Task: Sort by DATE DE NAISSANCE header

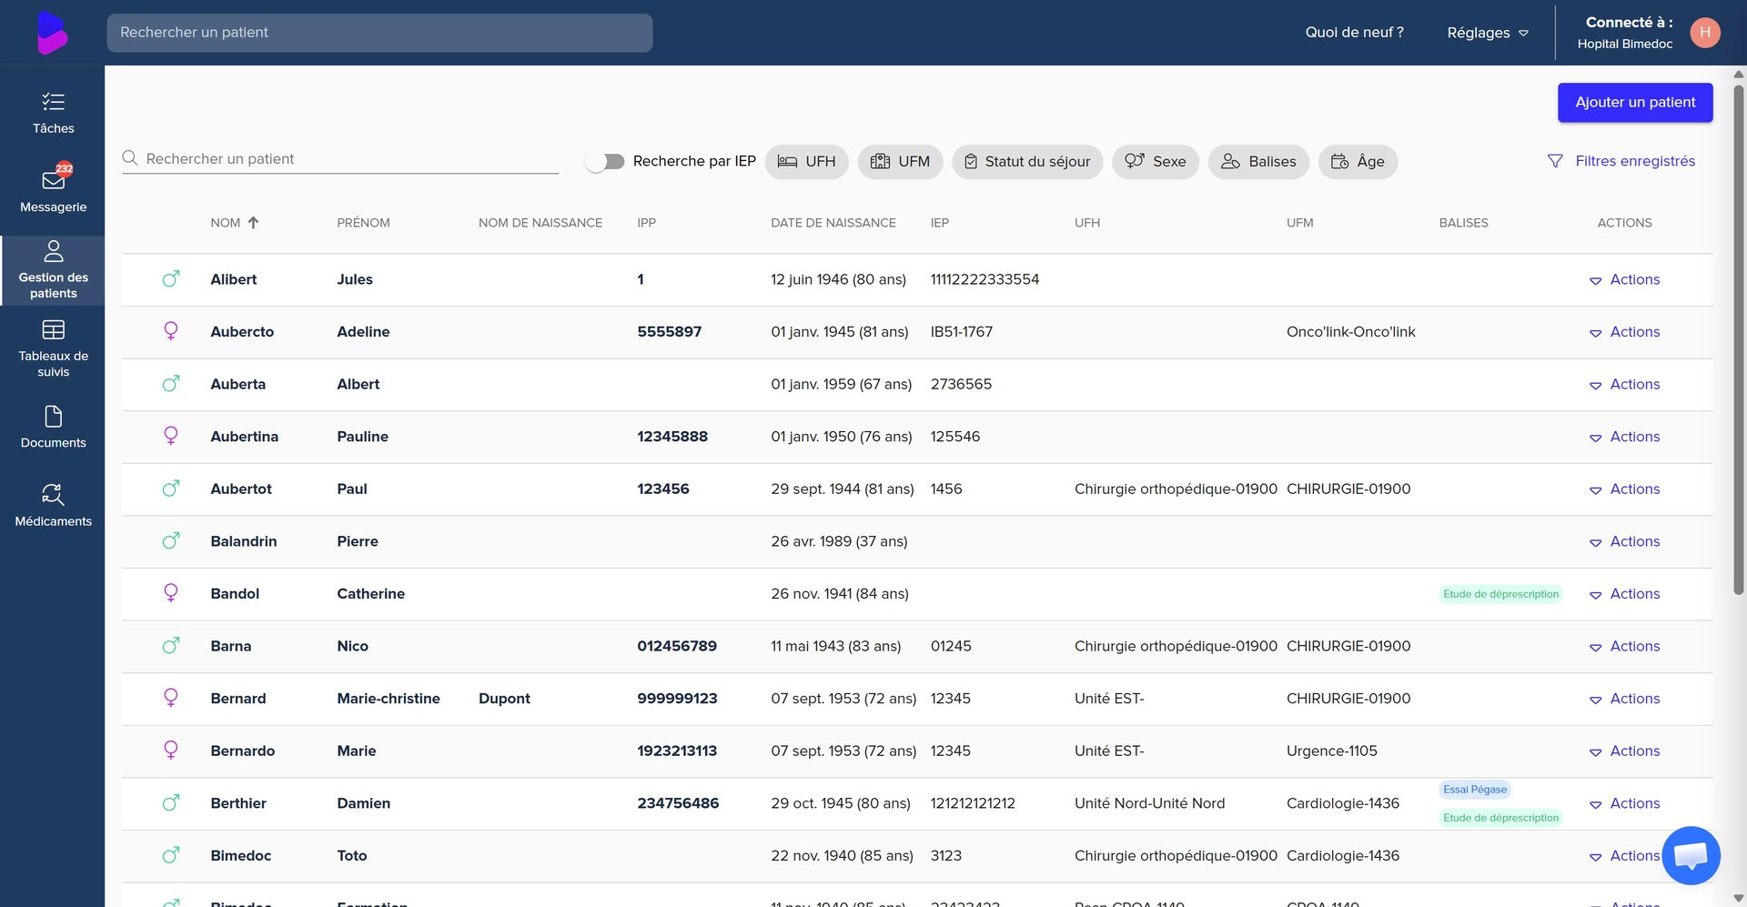Action: point(833,223)
